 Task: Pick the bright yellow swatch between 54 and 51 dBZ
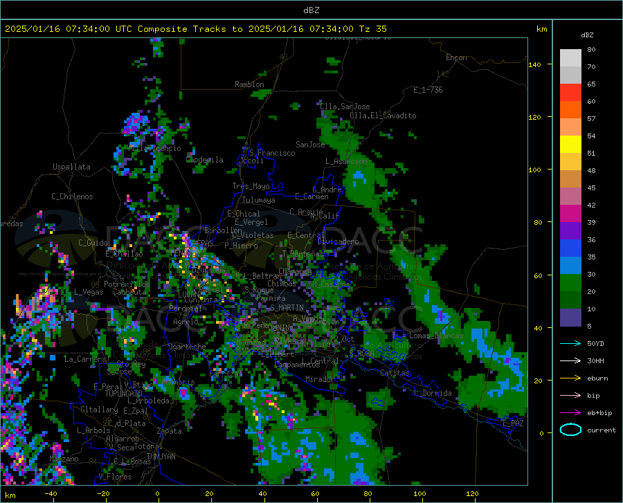click(x=570, y=145)
